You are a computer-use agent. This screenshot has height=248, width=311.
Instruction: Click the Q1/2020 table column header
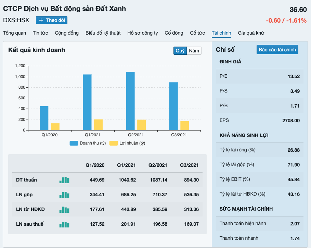coord(95,165)
